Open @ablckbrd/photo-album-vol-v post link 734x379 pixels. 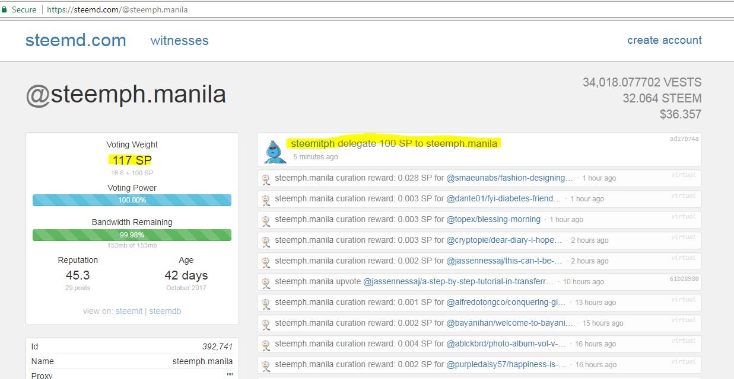pos(506,343)
